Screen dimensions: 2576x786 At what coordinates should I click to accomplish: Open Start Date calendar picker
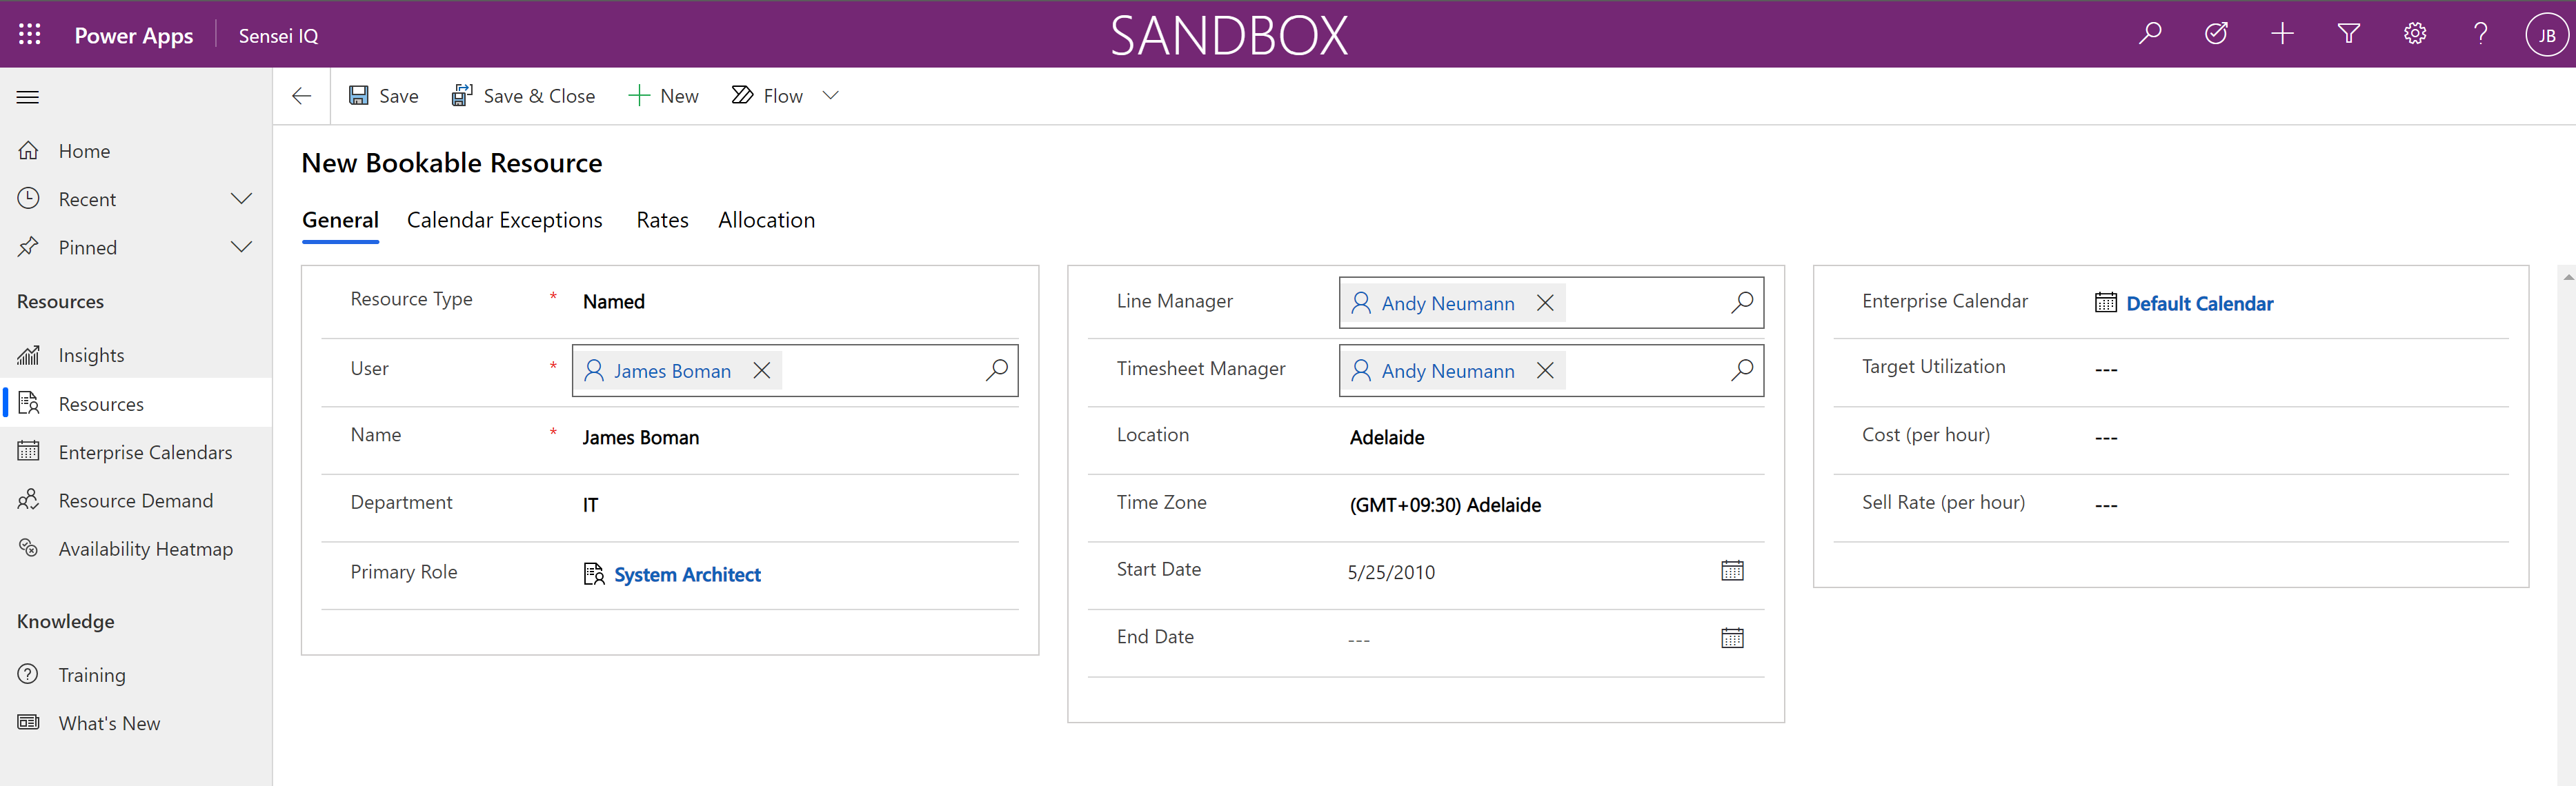[1732, 571]
